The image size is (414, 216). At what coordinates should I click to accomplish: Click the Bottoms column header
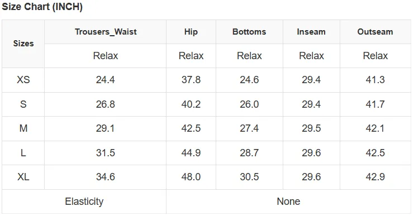[249, 32]
